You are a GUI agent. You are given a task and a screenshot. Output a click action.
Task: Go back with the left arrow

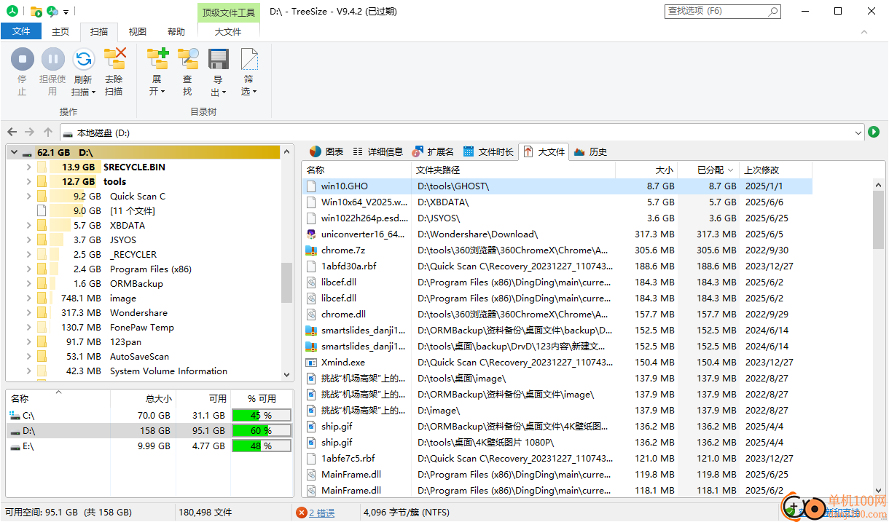(x=12, y=132)
